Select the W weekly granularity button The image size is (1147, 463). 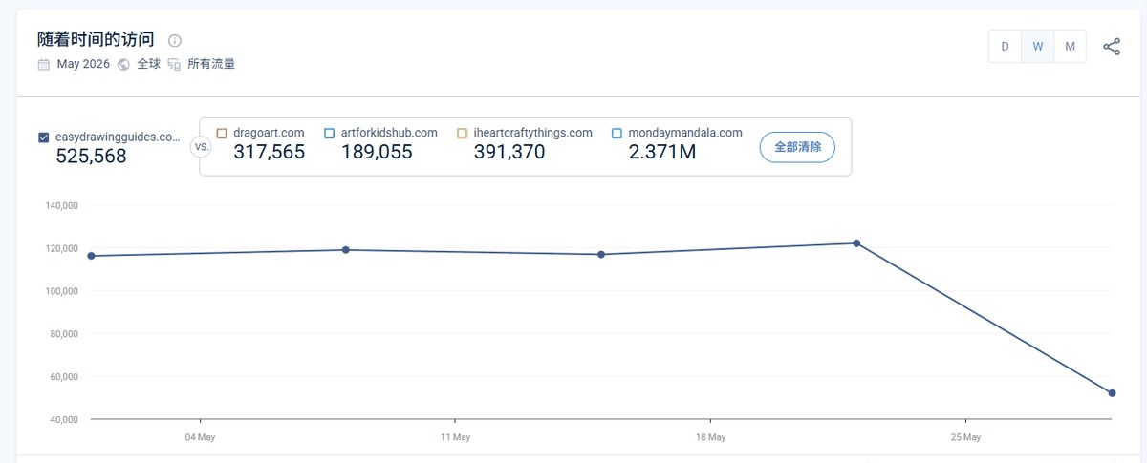click(x=1037, y=47)
